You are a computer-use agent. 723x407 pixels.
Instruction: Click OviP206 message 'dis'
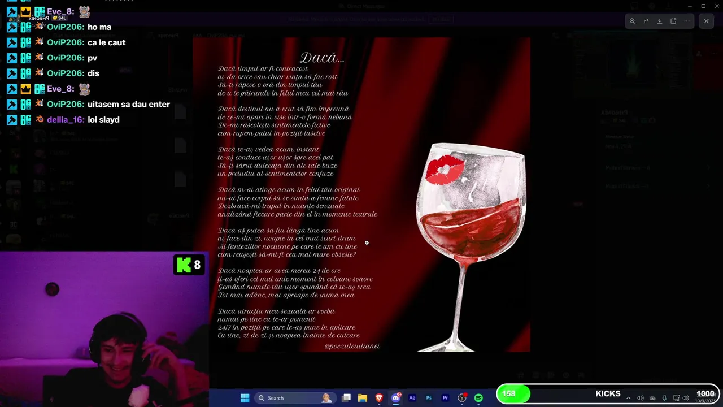(x=93, y=73)
